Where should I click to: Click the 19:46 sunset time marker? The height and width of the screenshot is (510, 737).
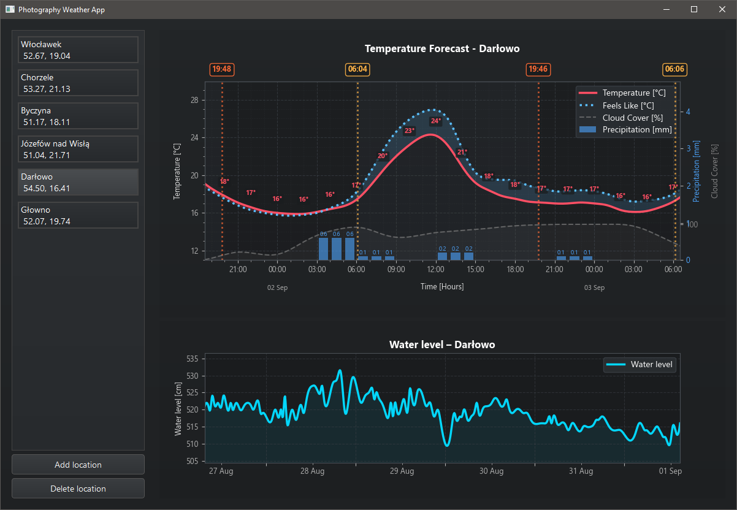pyautogui.click(x=538, y=69)
